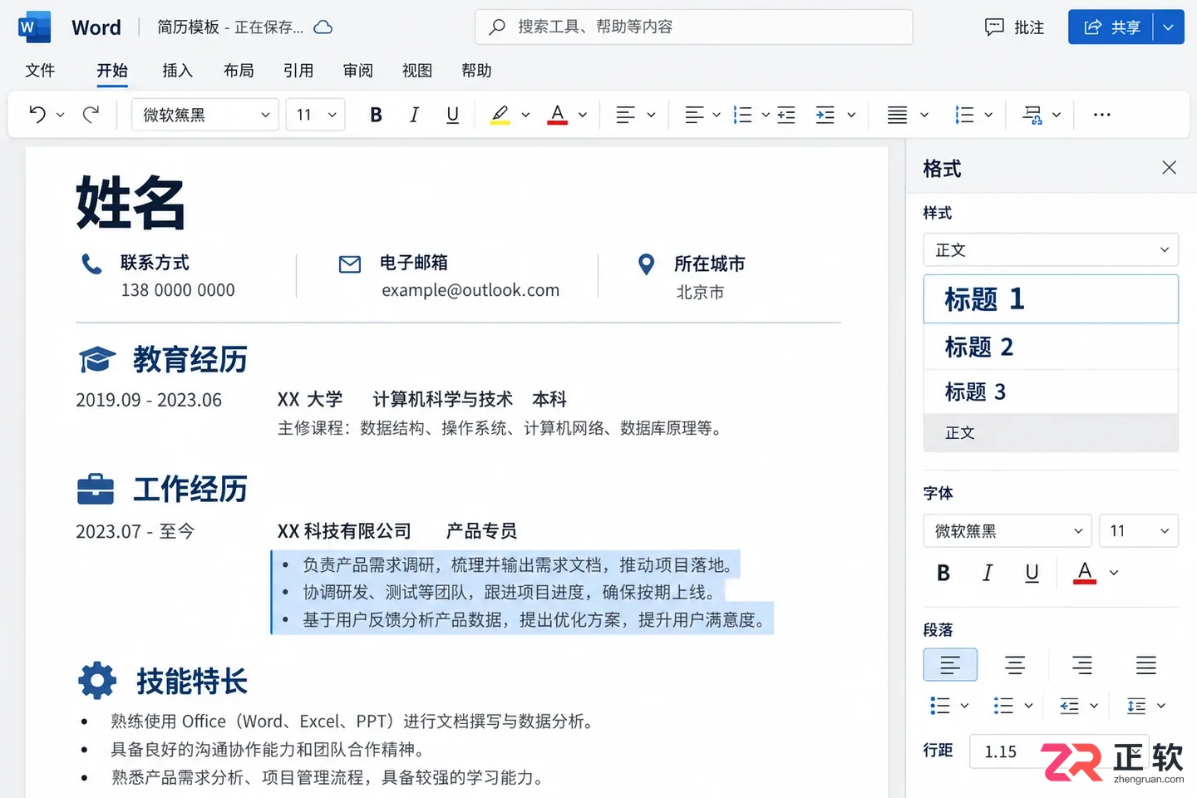Open the 样式 正文 style dropdown
The width and height of the screenshot is (1197, 798).
point(1051,249)
